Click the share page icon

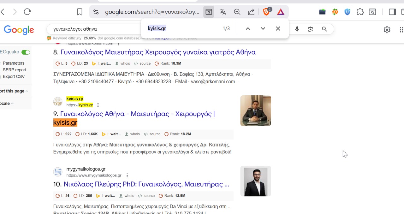tap(251, 12)
